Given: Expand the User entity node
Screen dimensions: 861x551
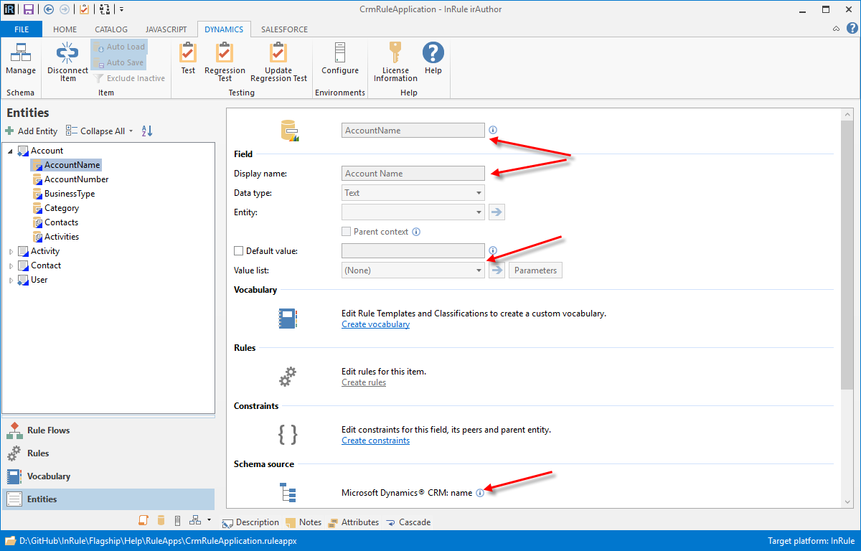Looking at the screenshot, I should point(11,281).
